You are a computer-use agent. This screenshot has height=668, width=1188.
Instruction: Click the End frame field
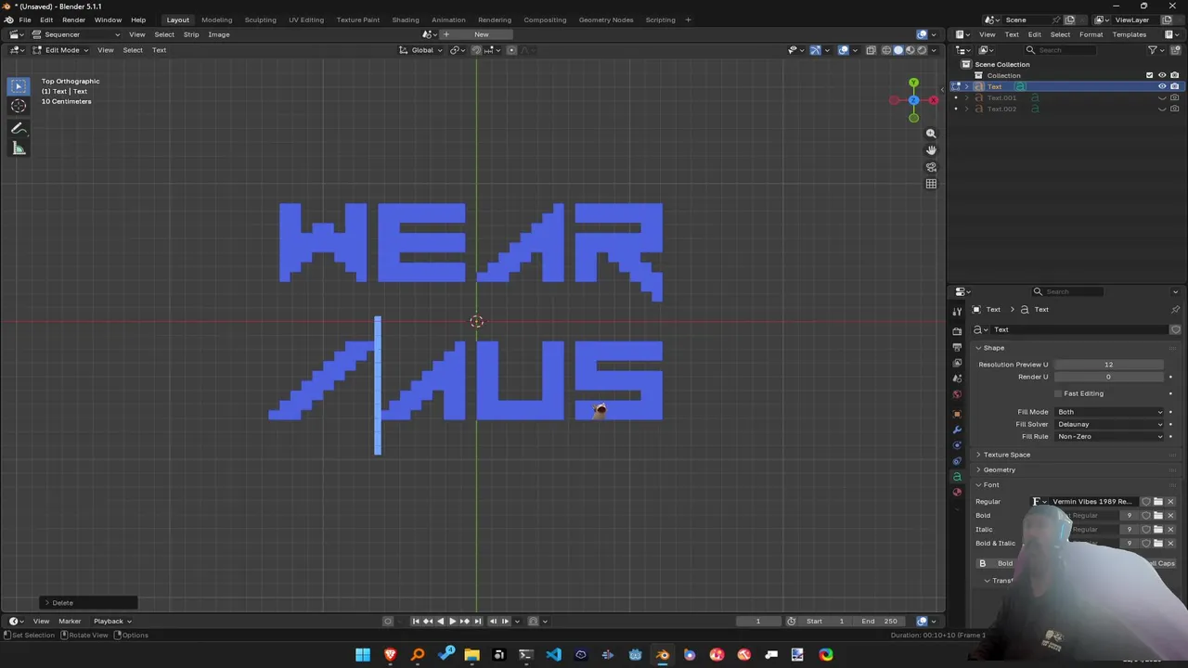click(x=878, y=621)
